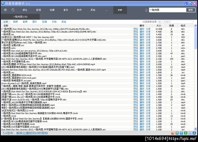Sort by the 格式 column header
The height and width of the screenshot is (142, 198).
point(183,25)
